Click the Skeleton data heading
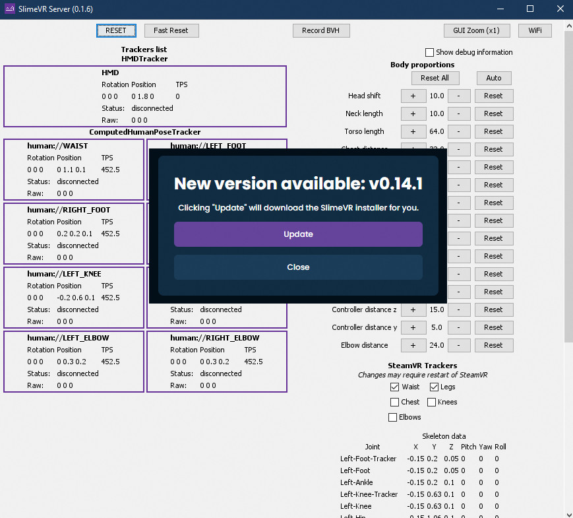This screenshot has height=518, width=573. [x=444, y=436]
